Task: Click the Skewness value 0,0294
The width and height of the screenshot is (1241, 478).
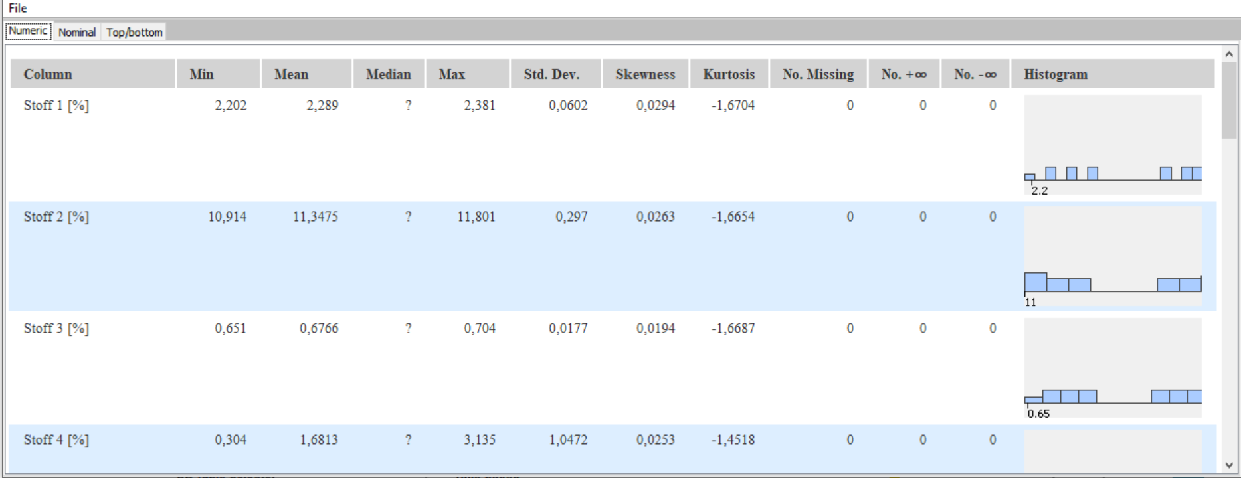Action: pos(656,105)
